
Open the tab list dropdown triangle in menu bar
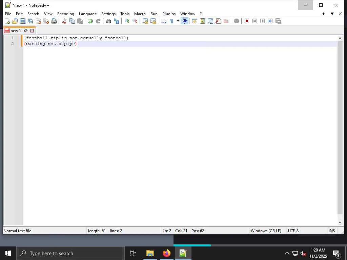[332, 14]
